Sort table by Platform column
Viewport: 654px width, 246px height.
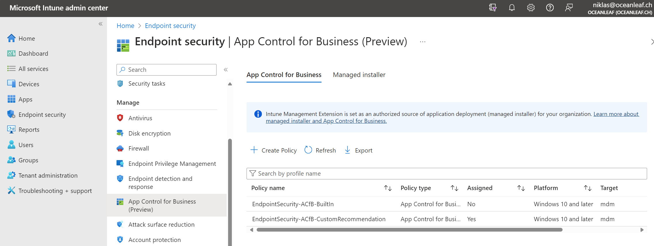[x=588, y=188]
